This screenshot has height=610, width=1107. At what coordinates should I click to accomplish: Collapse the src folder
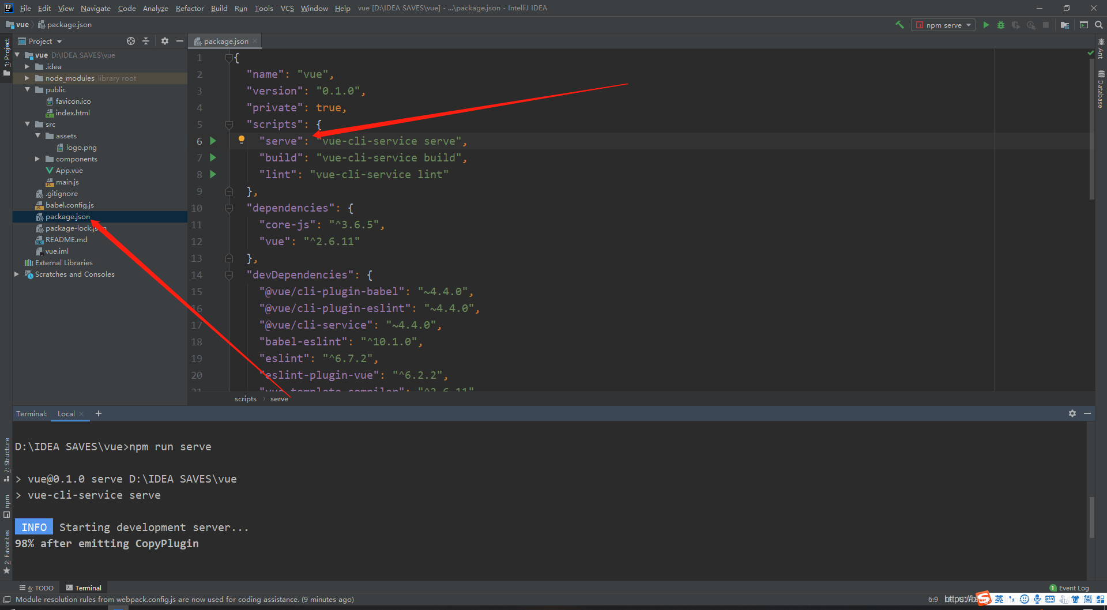coord(27,124)
